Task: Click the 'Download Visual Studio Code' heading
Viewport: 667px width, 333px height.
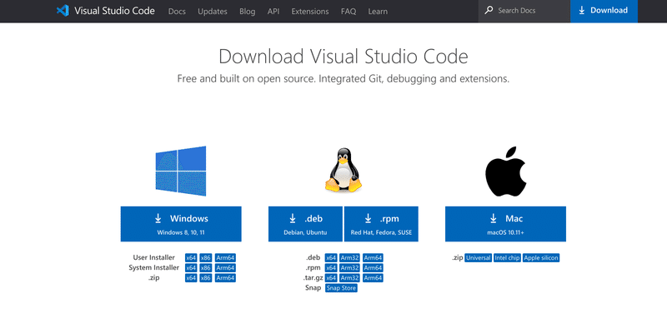Action: point(344,57)
